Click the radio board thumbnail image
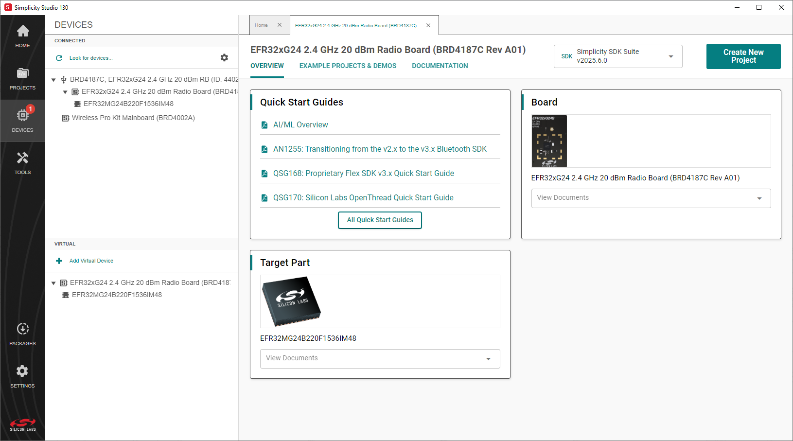 [549, 141]
